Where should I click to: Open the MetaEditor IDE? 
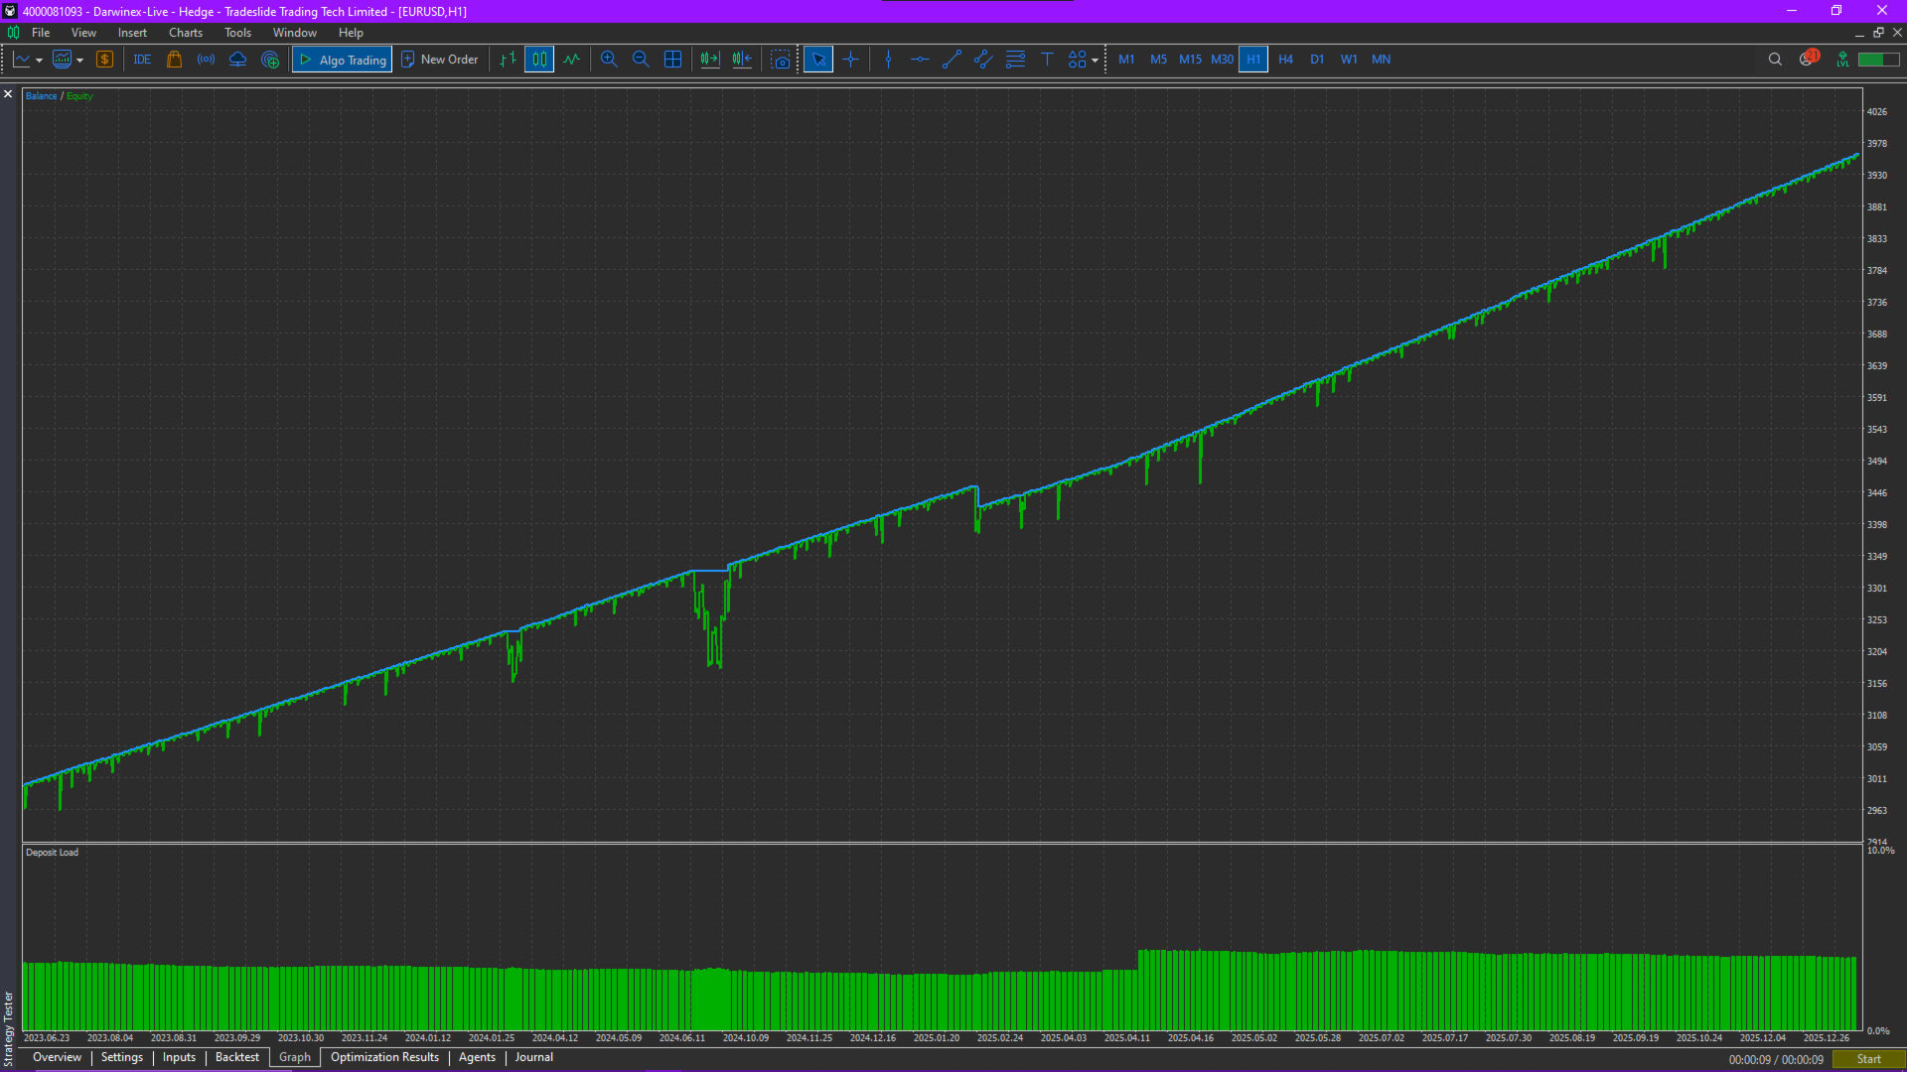pyautogui.click(x=142, y=60)
